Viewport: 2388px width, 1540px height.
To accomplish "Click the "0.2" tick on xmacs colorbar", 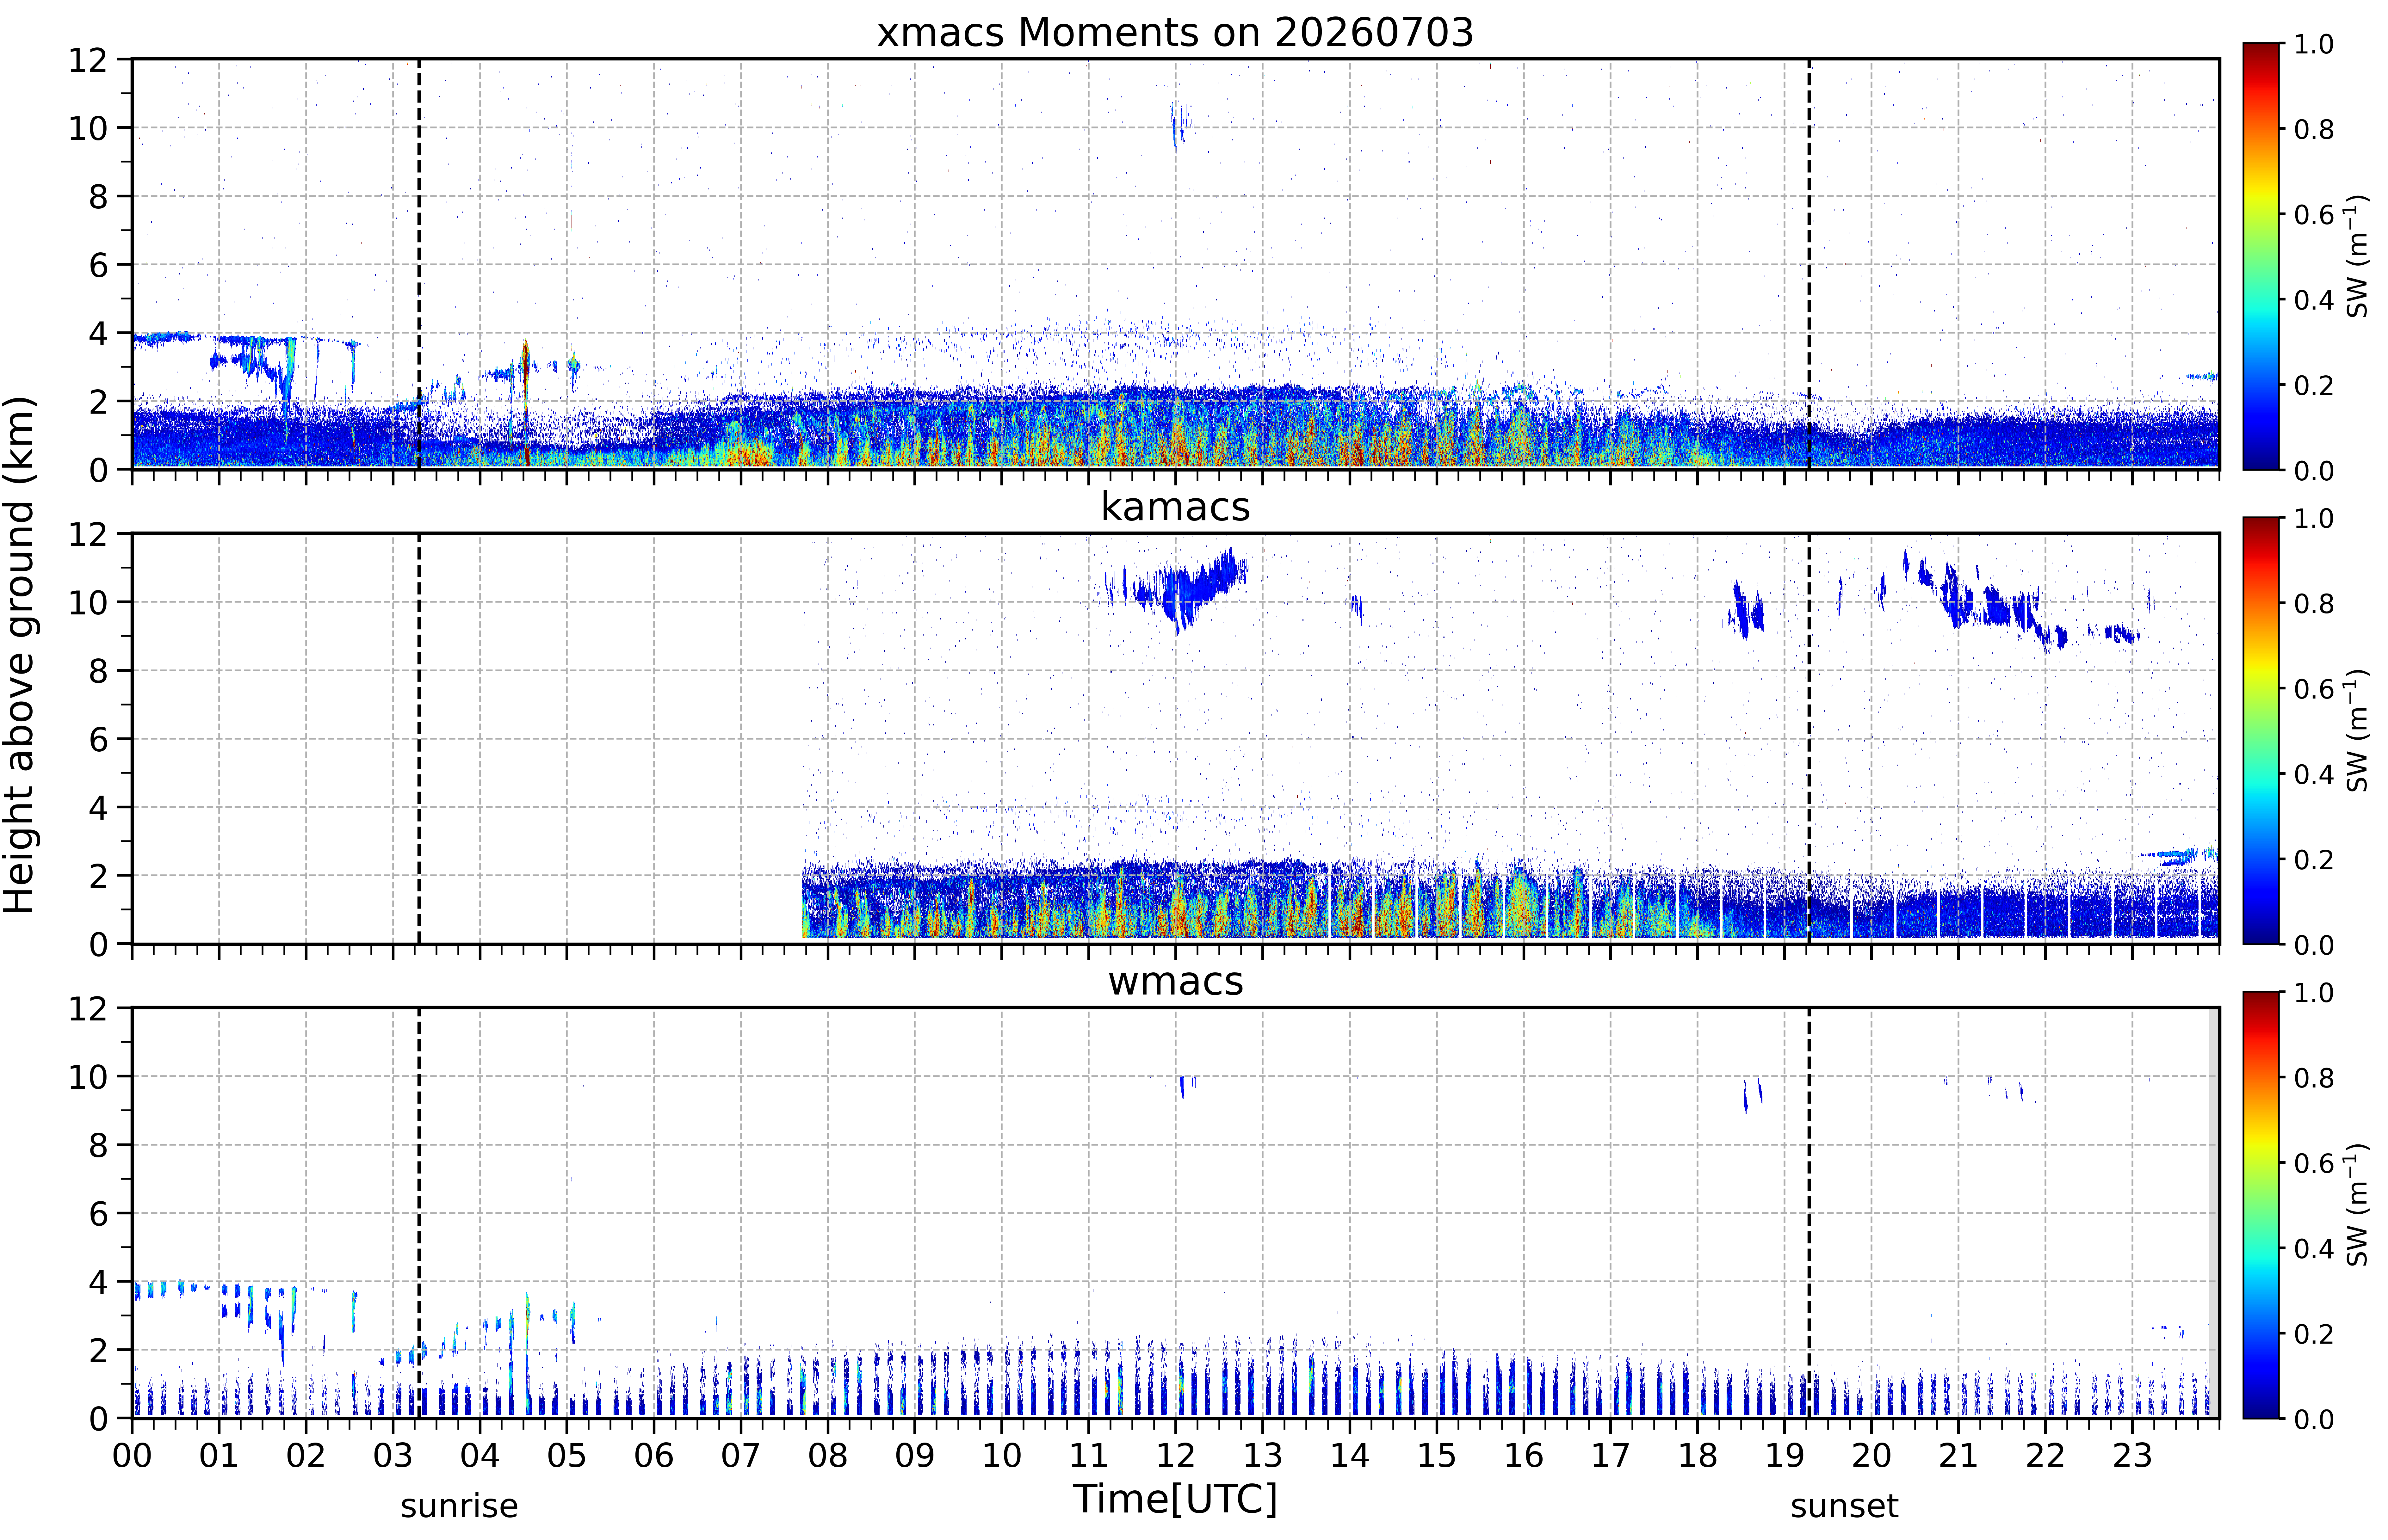I will 2314,385.
